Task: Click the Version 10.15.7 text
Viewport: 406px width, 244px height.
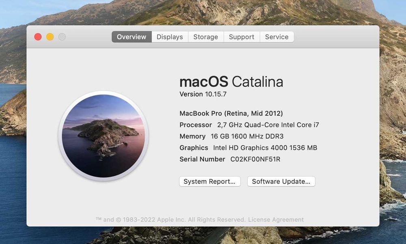Action: tap(203, 94)
